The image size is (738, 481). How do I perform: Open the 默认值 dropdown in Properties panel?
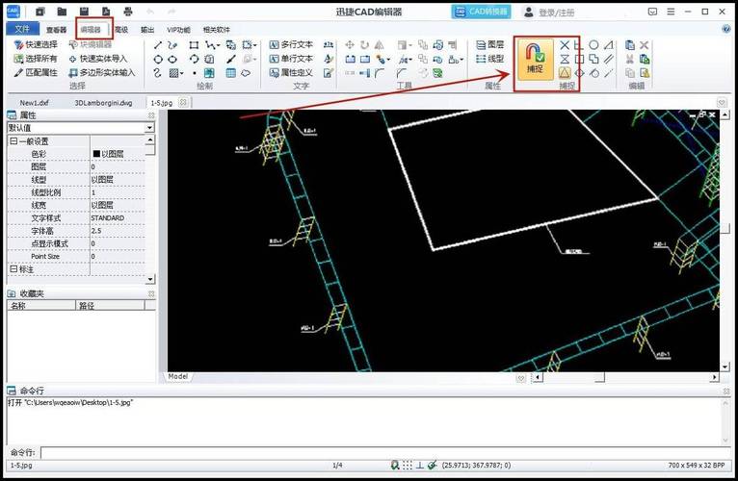(149, 128)
